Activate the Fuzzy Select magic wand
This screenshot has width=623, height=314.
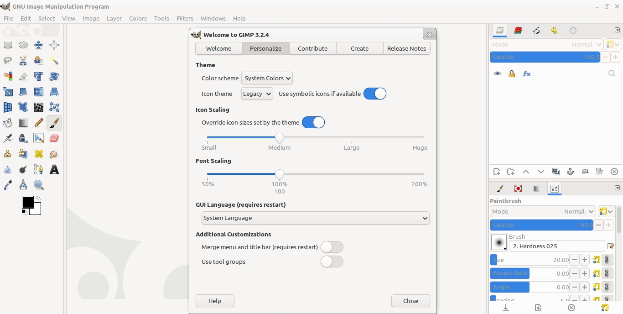(x=54, y=60)
